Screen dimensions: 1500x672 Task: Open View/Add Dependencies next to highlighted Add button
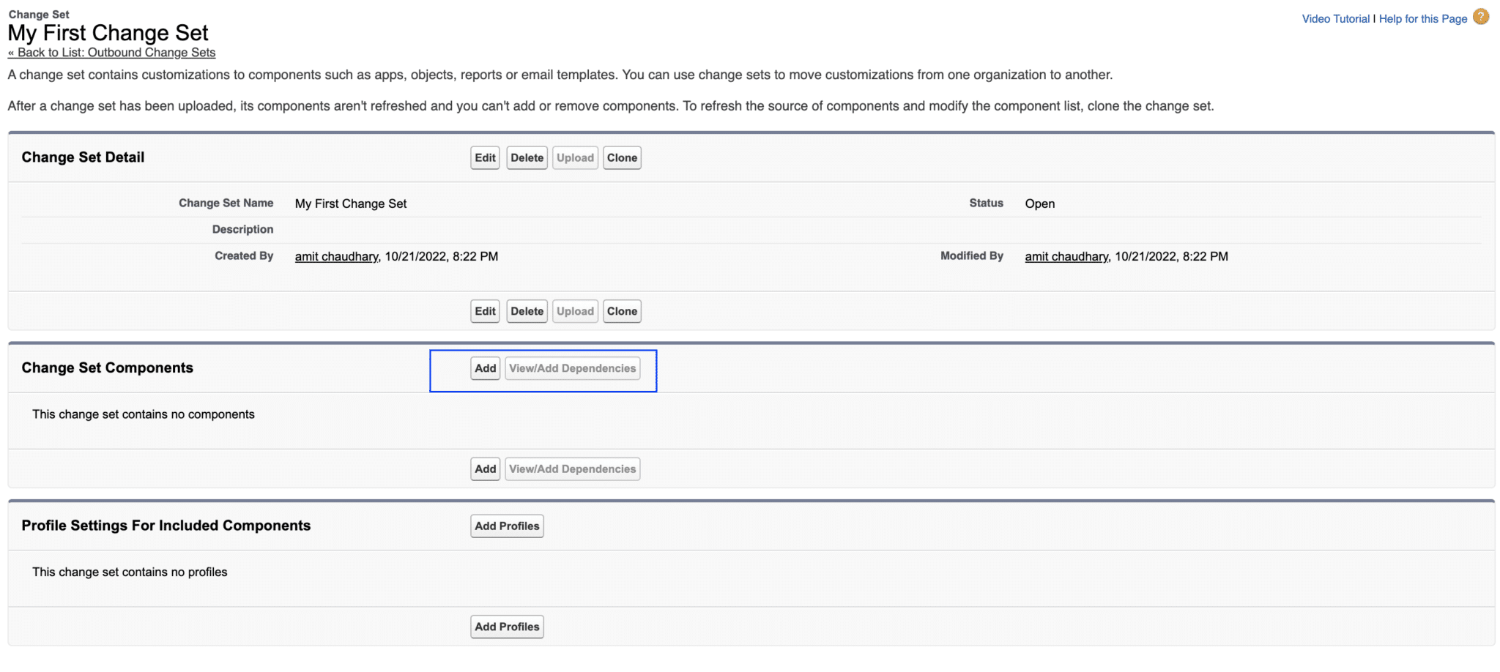click(x=572, y=368)
